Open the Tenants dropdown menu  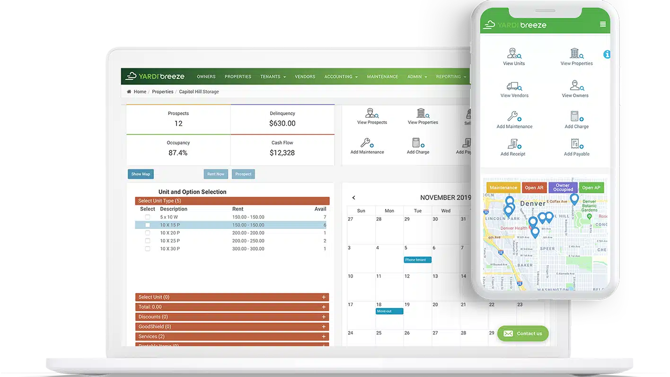(273, 77)
